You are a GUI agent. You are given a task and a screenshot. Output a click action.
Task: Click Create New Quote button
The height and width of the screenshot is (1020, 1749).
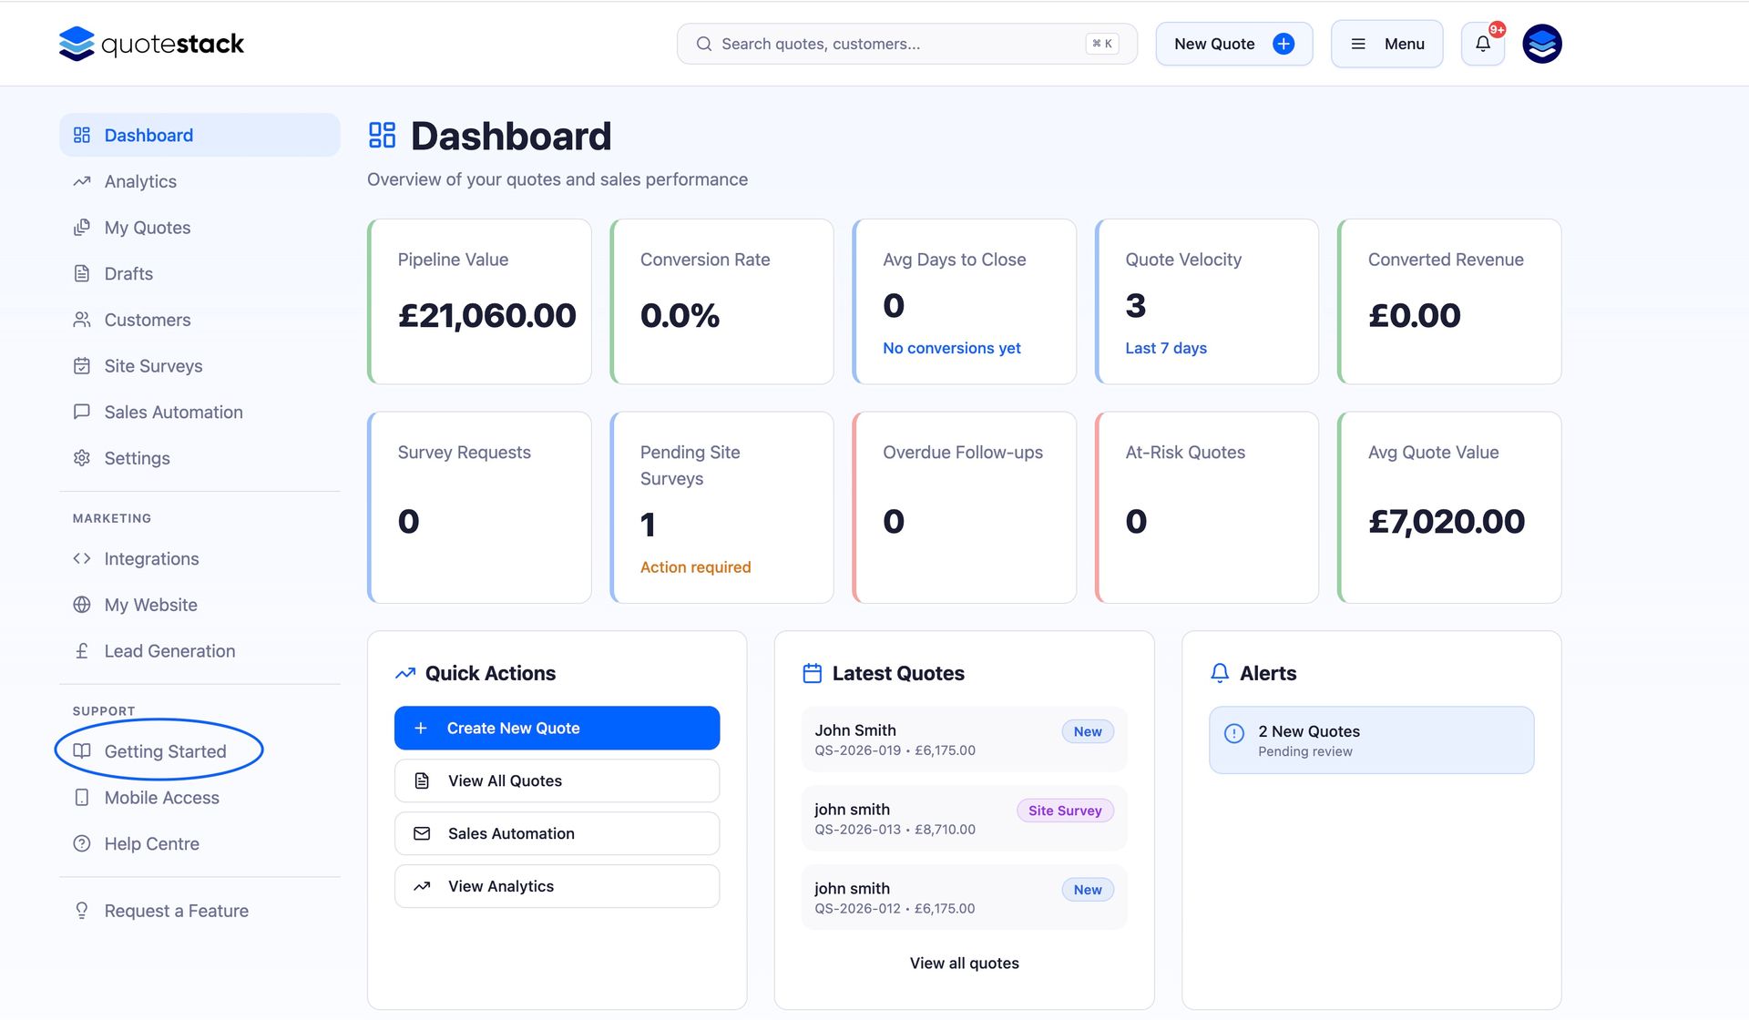click(557, 728)
